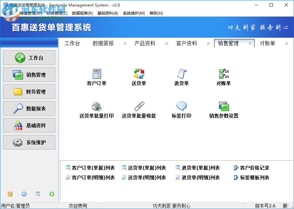The image size is (294, 209).
Task: Select 送货单批量打印 batch printing icon
Action: [96, 108]
